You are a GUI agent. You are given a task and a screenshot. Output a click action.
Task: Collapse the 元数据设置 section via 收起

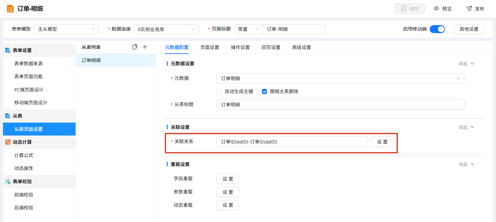(466, 64)
